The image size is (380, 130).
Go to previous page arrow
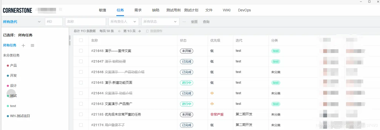coord(119,31)
